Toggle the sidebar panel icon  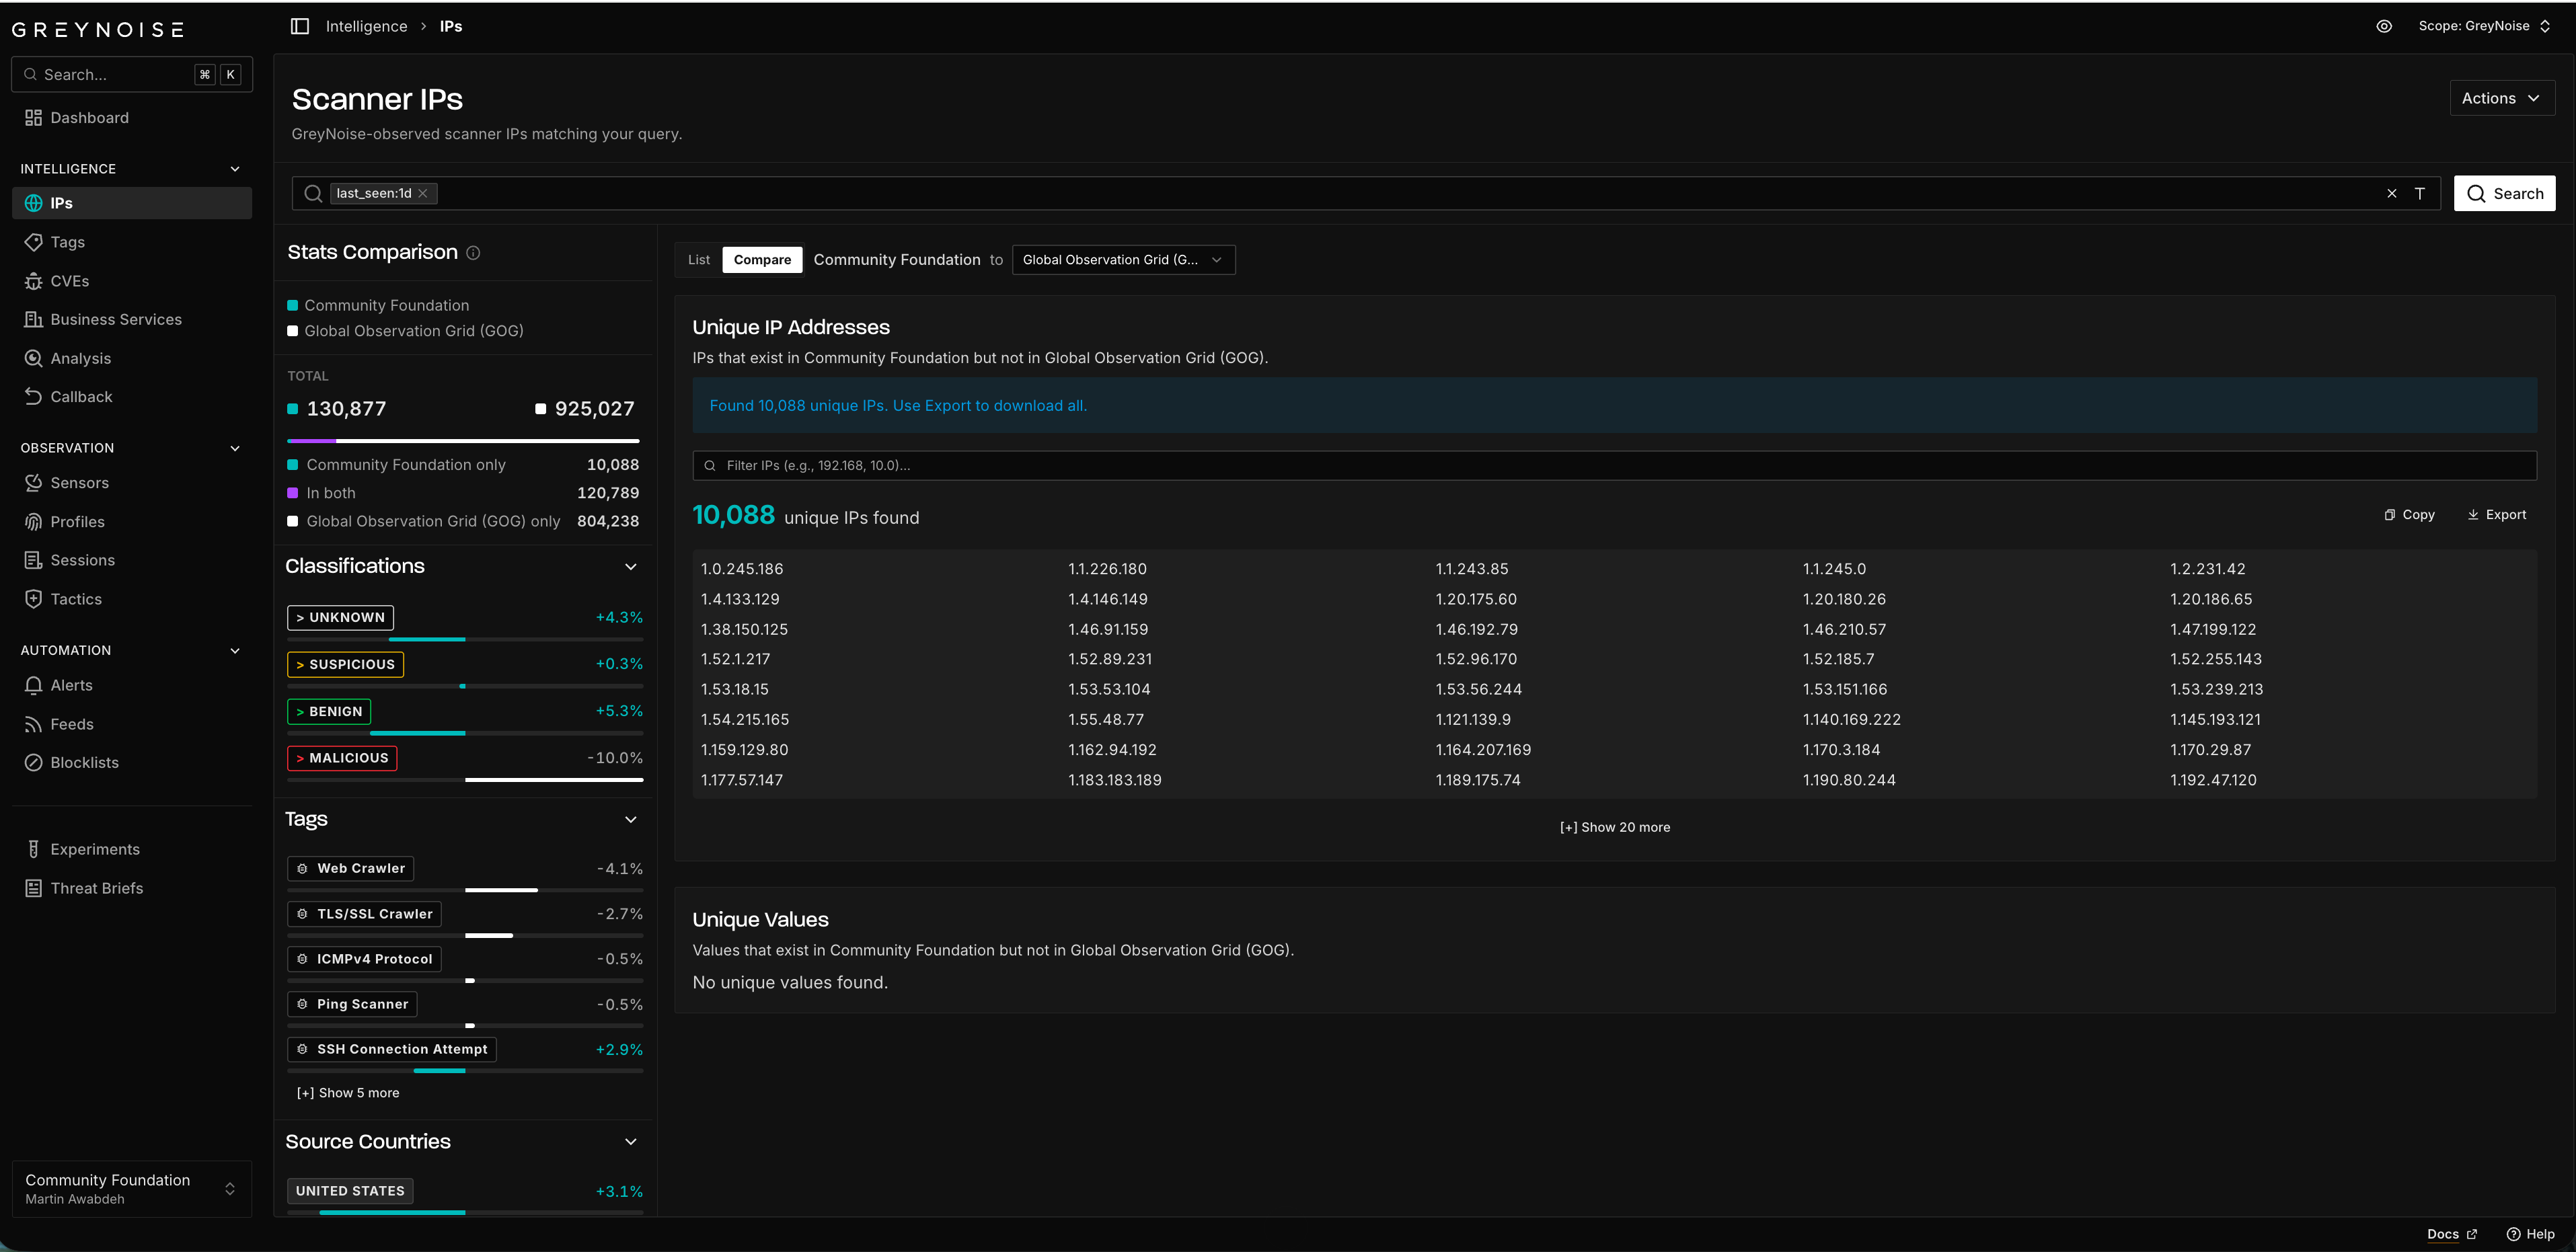(300, 26)
